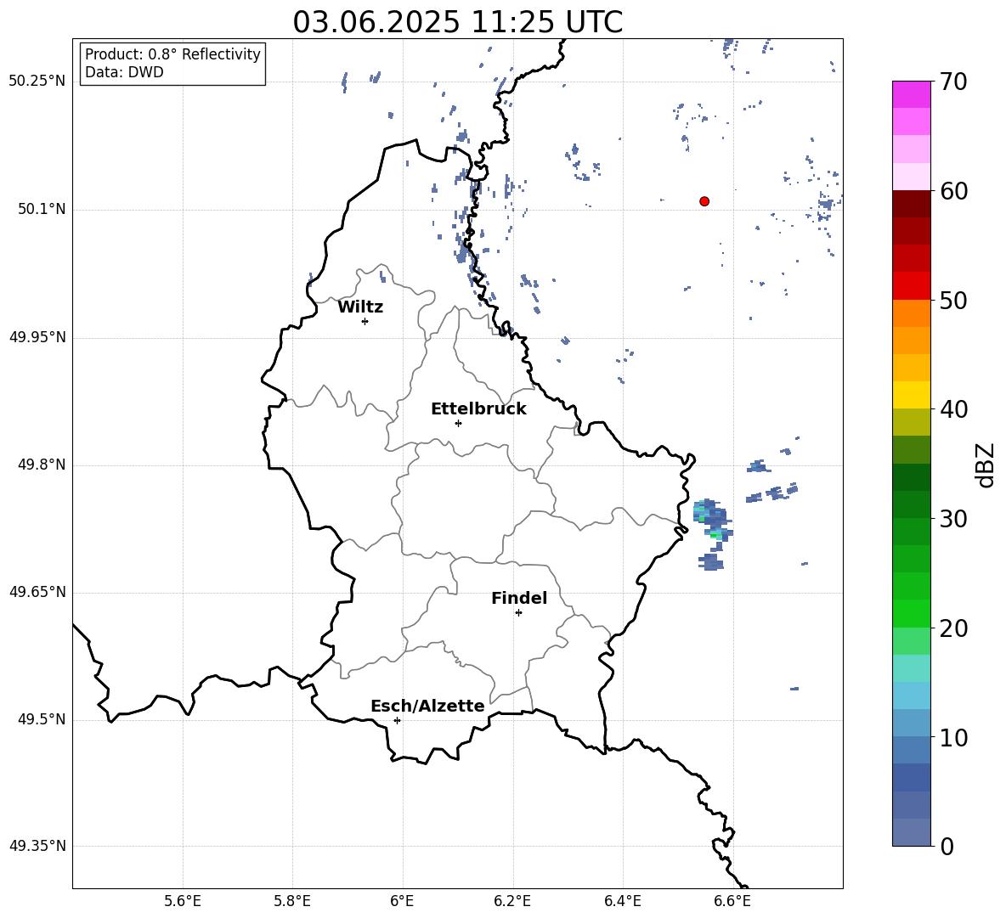
Task: Click the 6.6°E longitude label
Action: (x=732, y=901)
